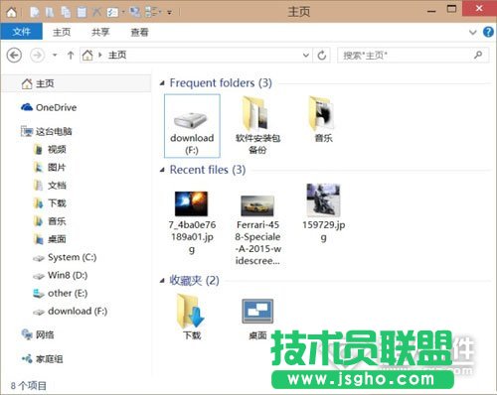Switch to the 查看 ribbon tab

point(139,32)
